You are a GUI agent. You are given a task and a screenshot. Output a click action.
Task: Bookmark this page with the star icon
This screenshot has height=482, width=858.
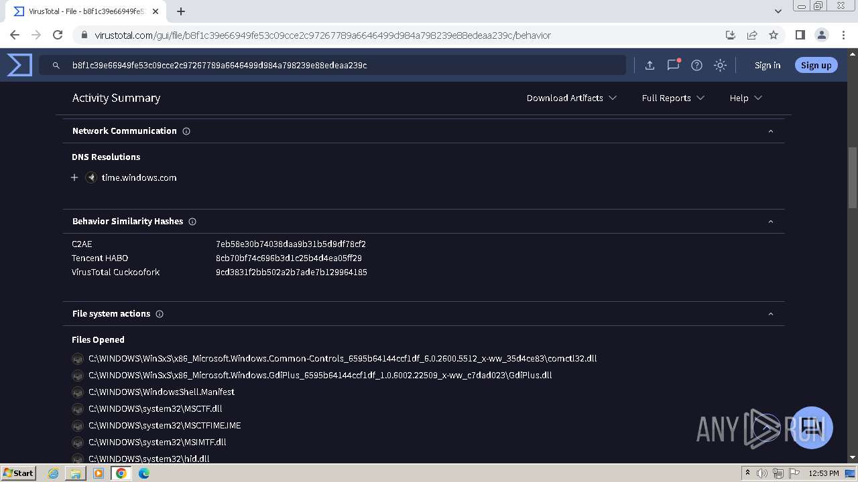pos(774,35)
